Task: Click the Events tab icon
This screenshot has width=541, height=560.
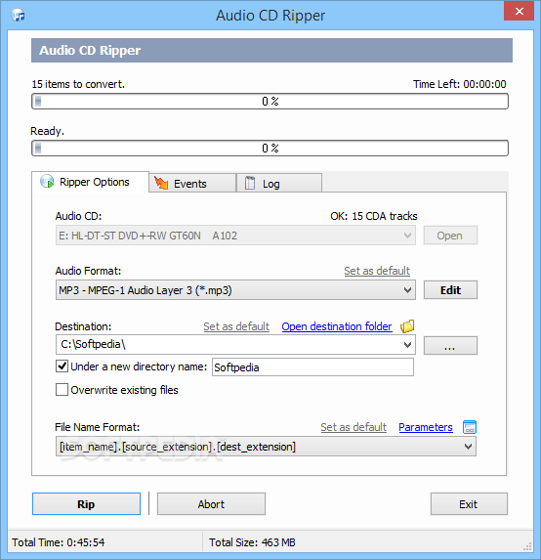Action: (x=161, y=183)
